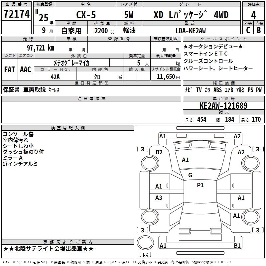This screenshot has width=266, height=266.
Task: Click the recycle deposit 11,650円
Action: pyautogui.click(x=168, y=77)
